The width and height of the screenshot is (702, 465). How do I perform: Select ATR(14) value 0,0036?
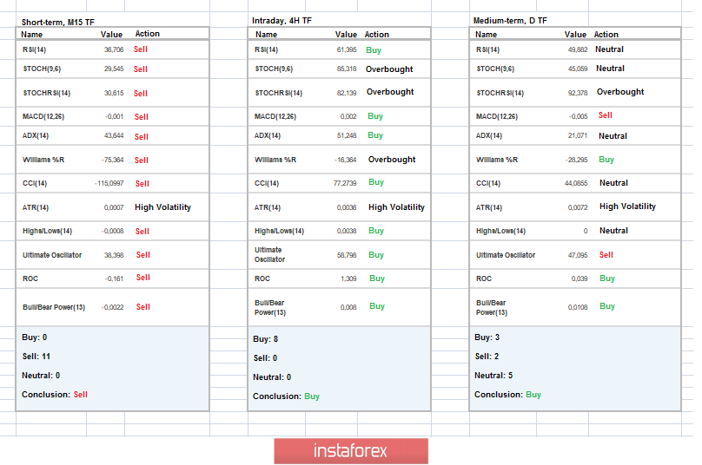[x=347, y=207]
